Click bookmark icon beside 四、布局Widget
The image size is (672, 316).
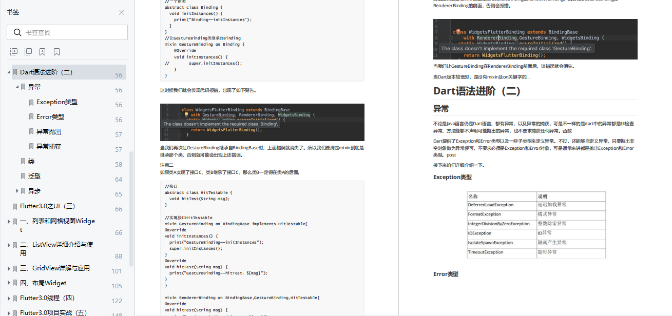(x=15, y=283)
